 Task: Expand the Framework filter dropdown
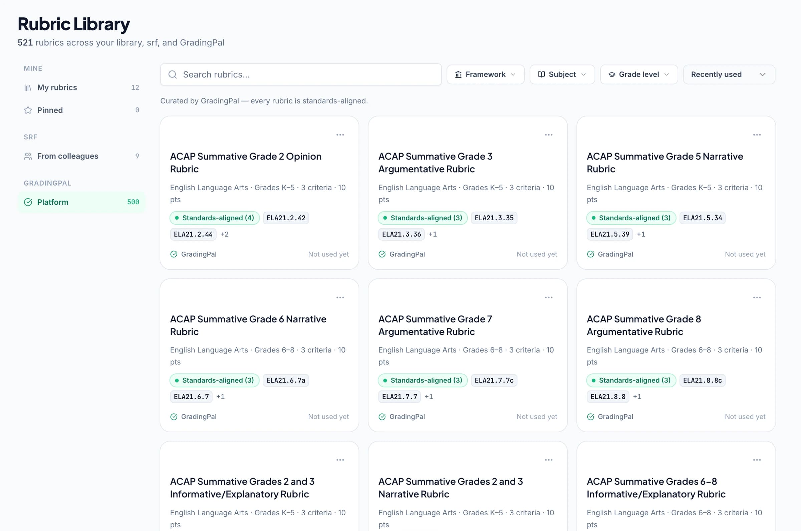(x=486, y=74)
